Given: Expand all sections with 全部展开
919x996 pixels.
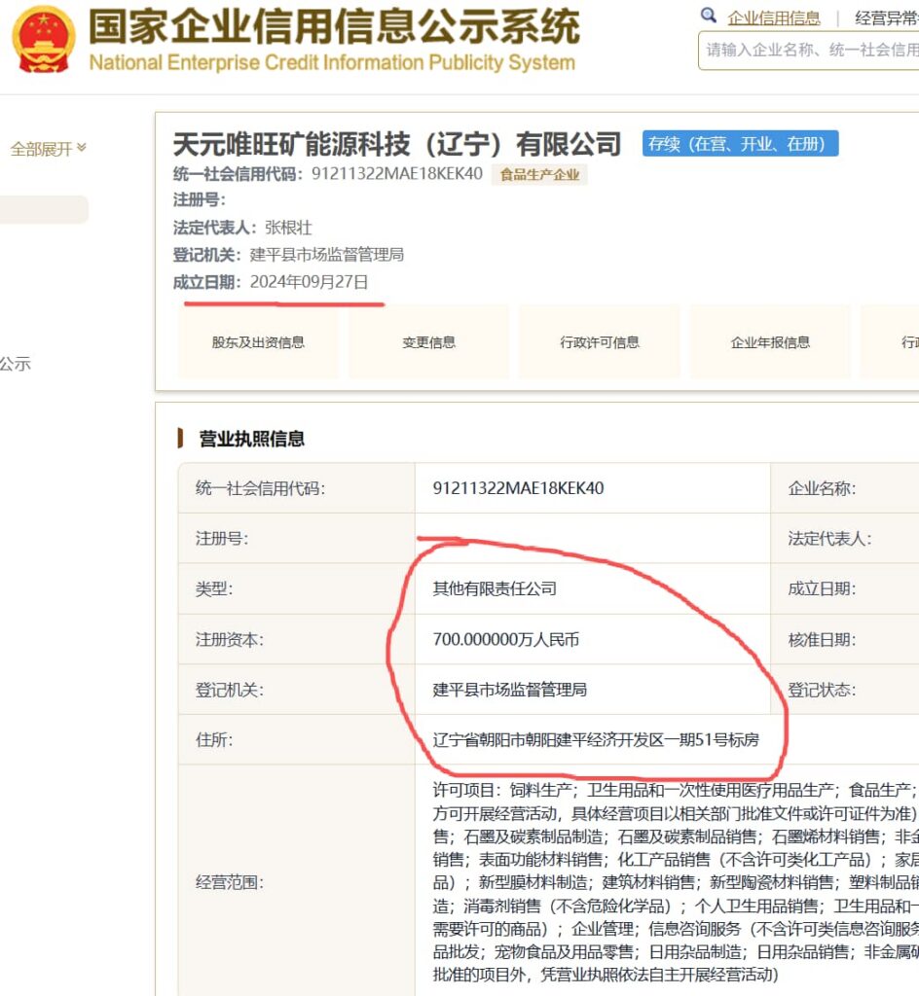Looking at the screenshot, I should point(49,149).
